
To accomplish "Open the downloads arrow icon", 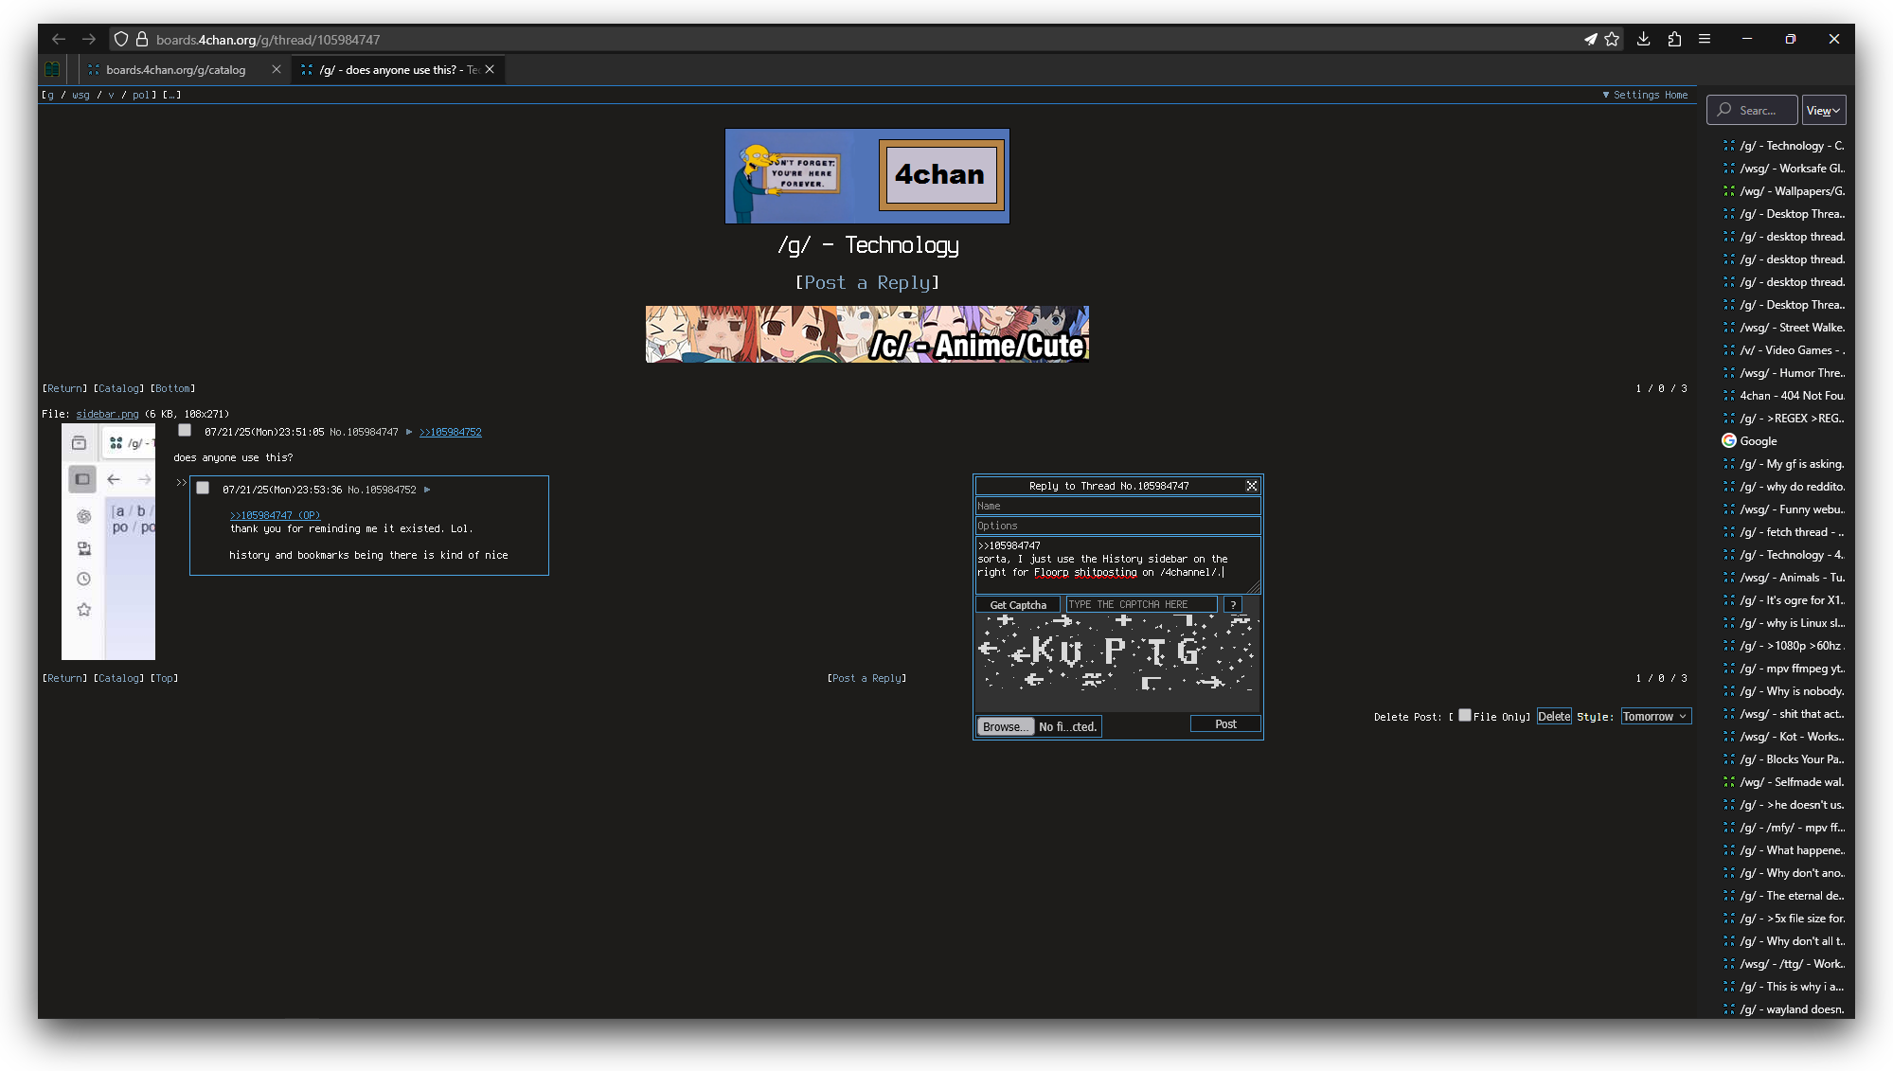I will [x=1644, y=39].
